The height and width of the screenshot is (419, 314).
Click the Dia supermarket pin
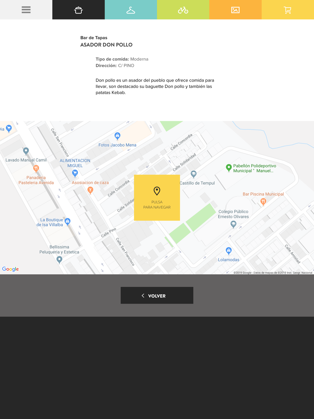pos(9,128)
